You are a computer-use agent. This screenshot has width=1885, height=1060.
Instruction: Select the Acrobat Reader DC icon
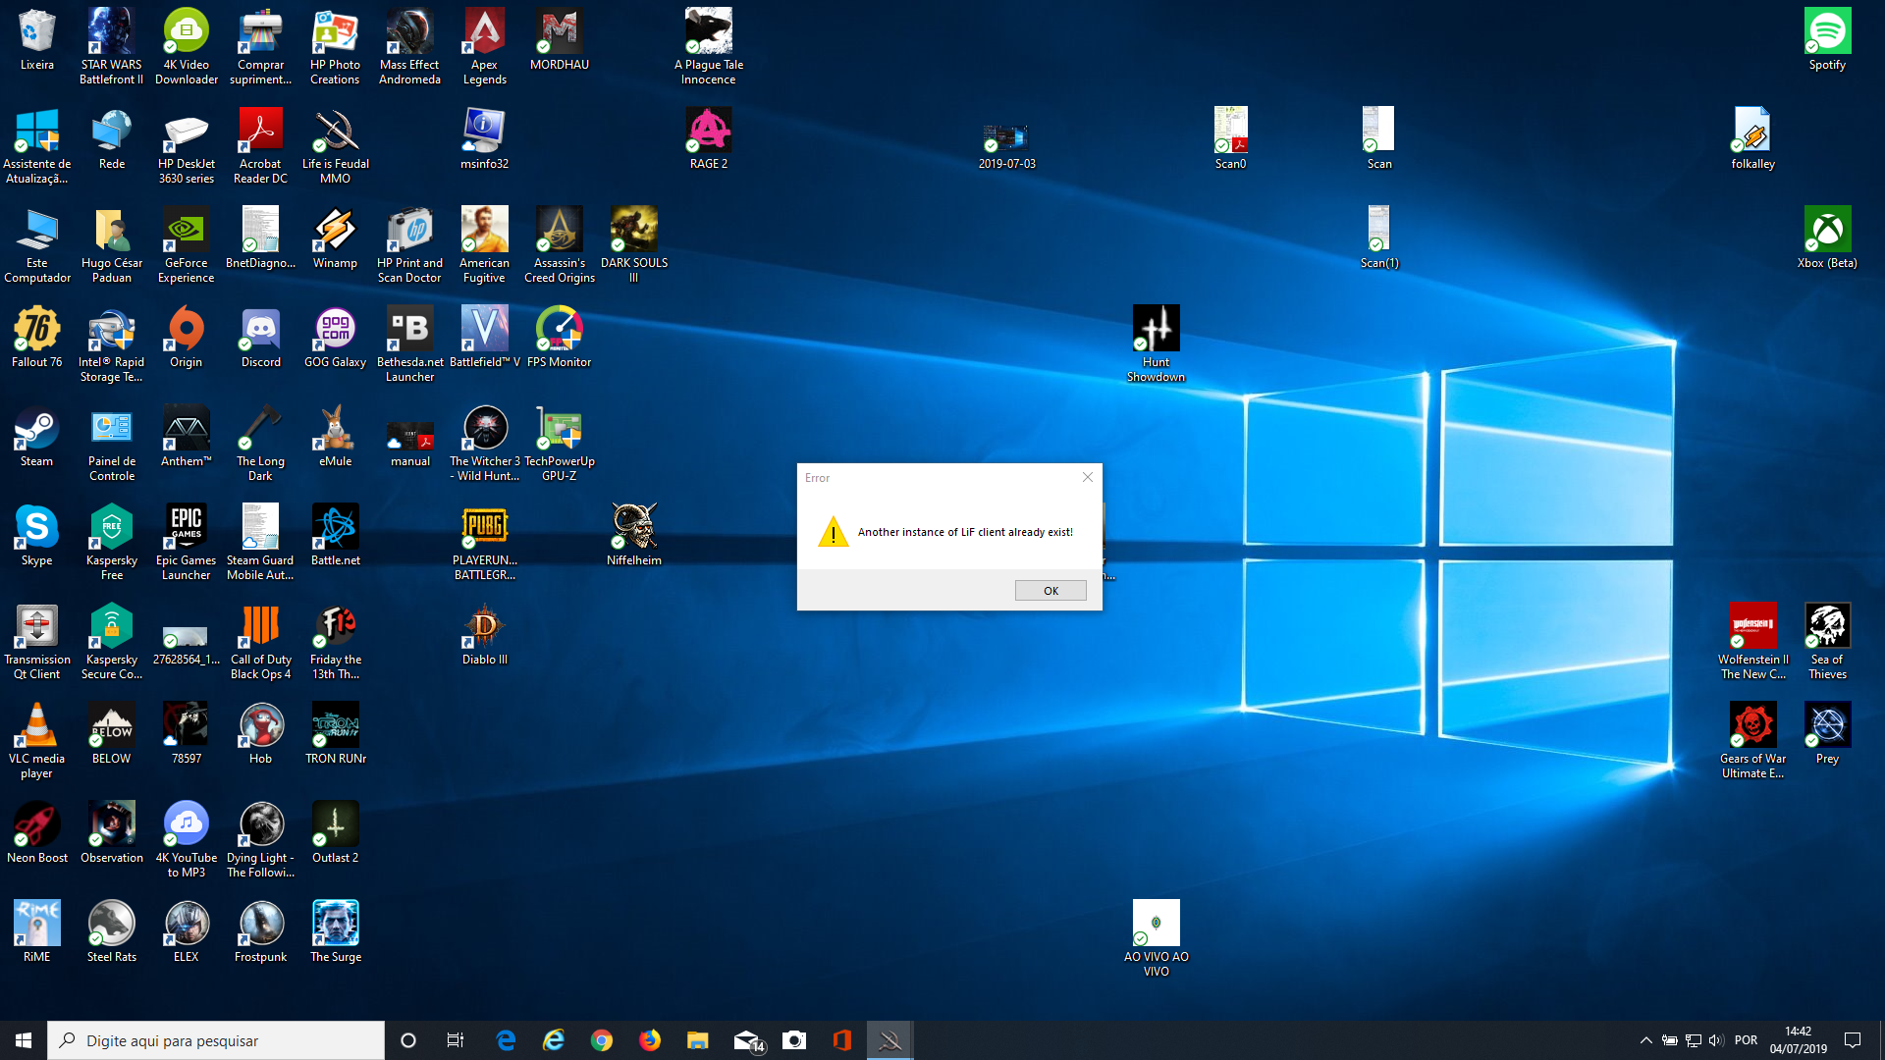pyautogui.click(x=261, y=146)
